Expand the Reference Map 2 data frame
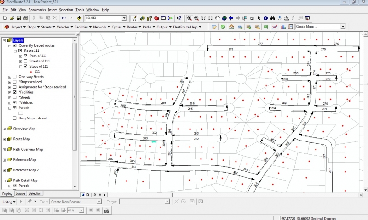368x220 pixels. [x=4, y=170]
